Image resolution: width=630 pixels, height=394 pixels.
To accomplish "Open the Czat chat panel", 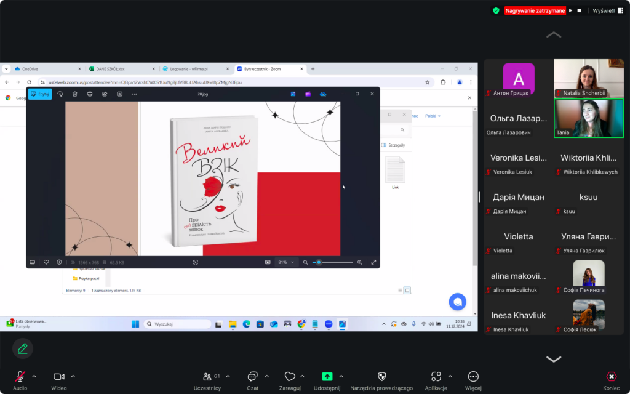I will click(x=252, y=377).
